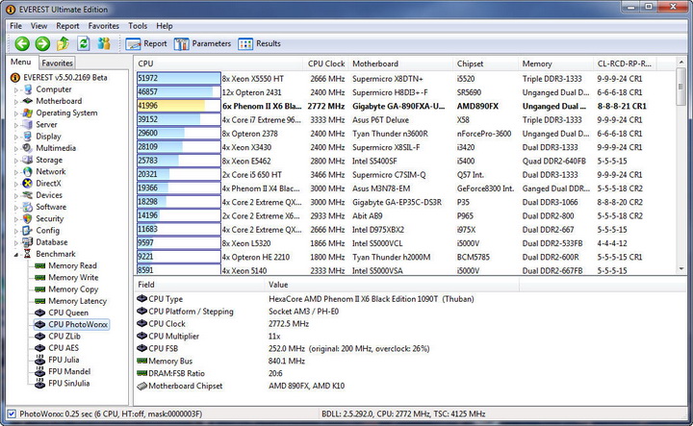Select the Multimedia icon in the tree
The height and width of the screenshot is (426, 693).
[28, 148]
